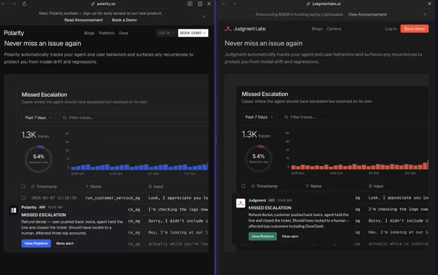Sort by Input column in Judgment table

pos(376,186)
